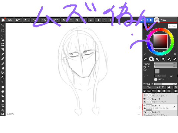Click the zoom magnifier tool
The image size is (178, 133).
(x=3, y=110)
